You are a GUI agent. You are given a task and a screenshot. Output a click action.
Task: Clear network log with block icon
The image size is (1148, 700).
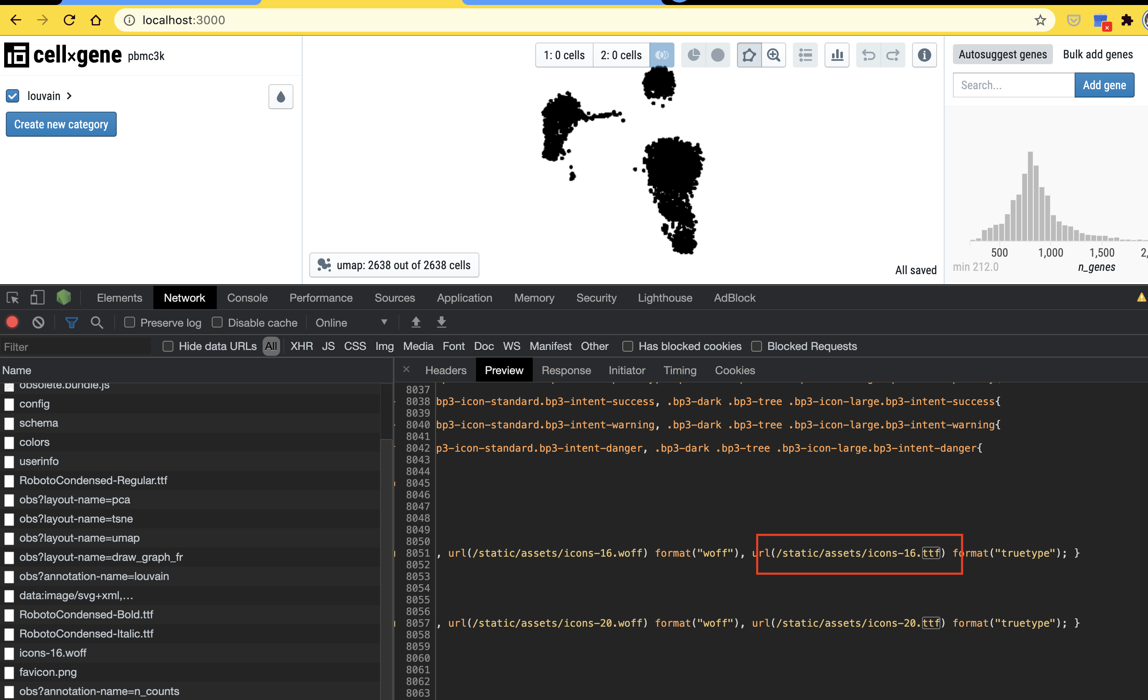tap(38, 322)
